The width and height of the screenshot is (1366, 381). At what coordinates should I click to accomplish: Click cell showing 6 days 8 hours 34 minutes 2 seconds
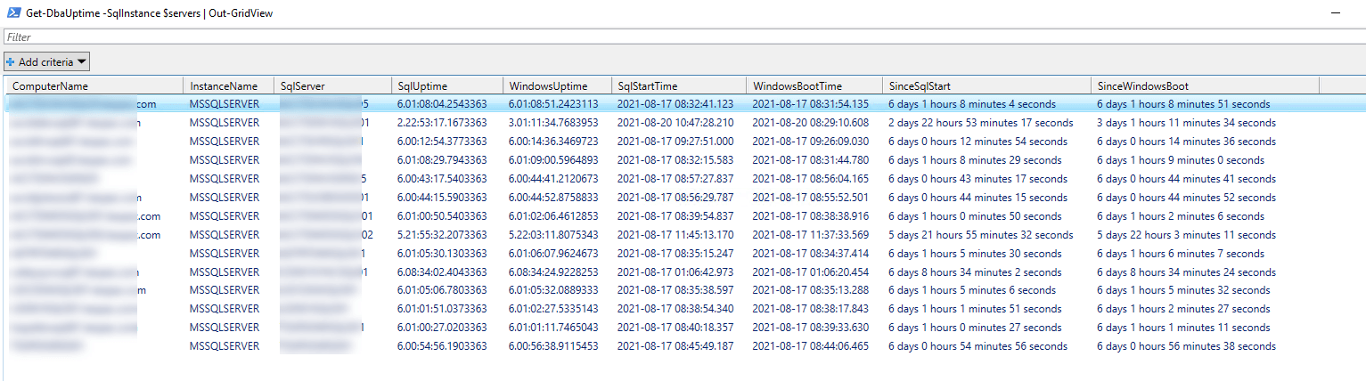(974, 272)
